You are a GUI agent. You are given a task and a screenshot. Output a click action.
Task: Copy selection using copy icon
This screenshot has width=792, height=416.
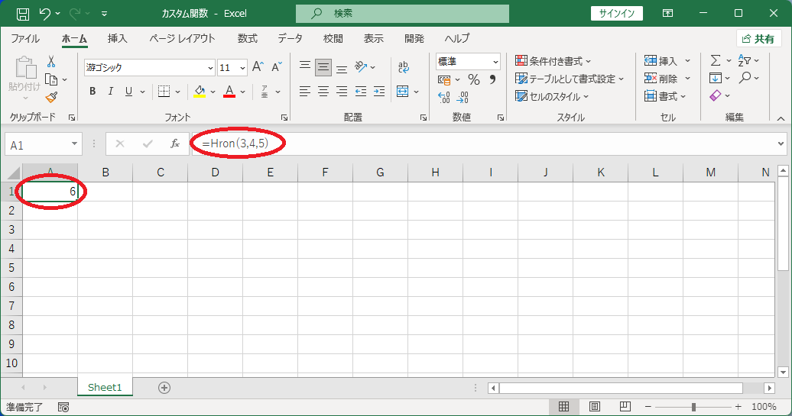(x=51, y=79)
